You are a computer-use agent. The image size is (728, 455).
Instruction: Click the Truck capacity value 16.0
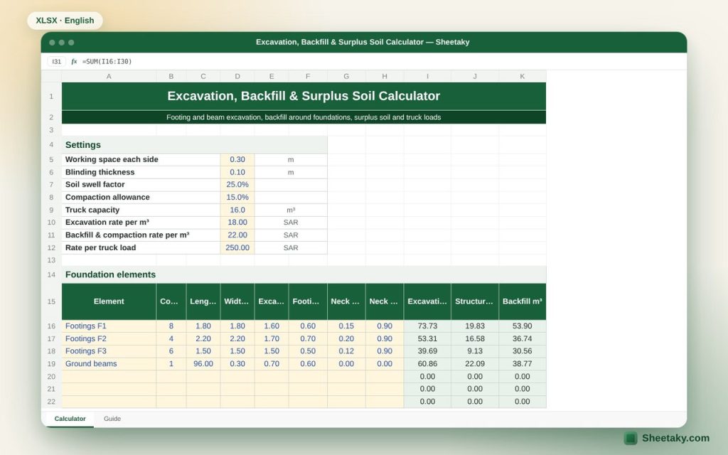pos(237,210)
